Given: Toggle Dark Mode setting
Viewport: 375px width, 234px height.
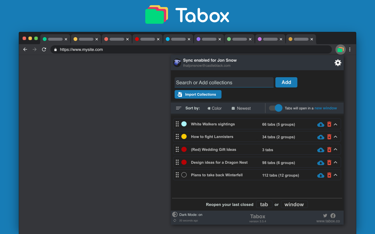Looking at the screenshot, I should 175,214.
